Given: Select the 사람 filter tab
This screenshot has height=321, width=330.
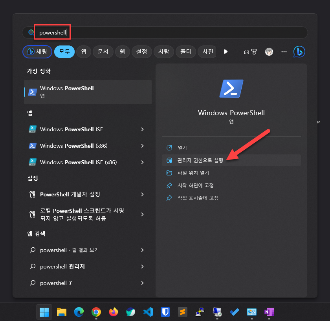Looking at the screenshot, I should [164, 52].
